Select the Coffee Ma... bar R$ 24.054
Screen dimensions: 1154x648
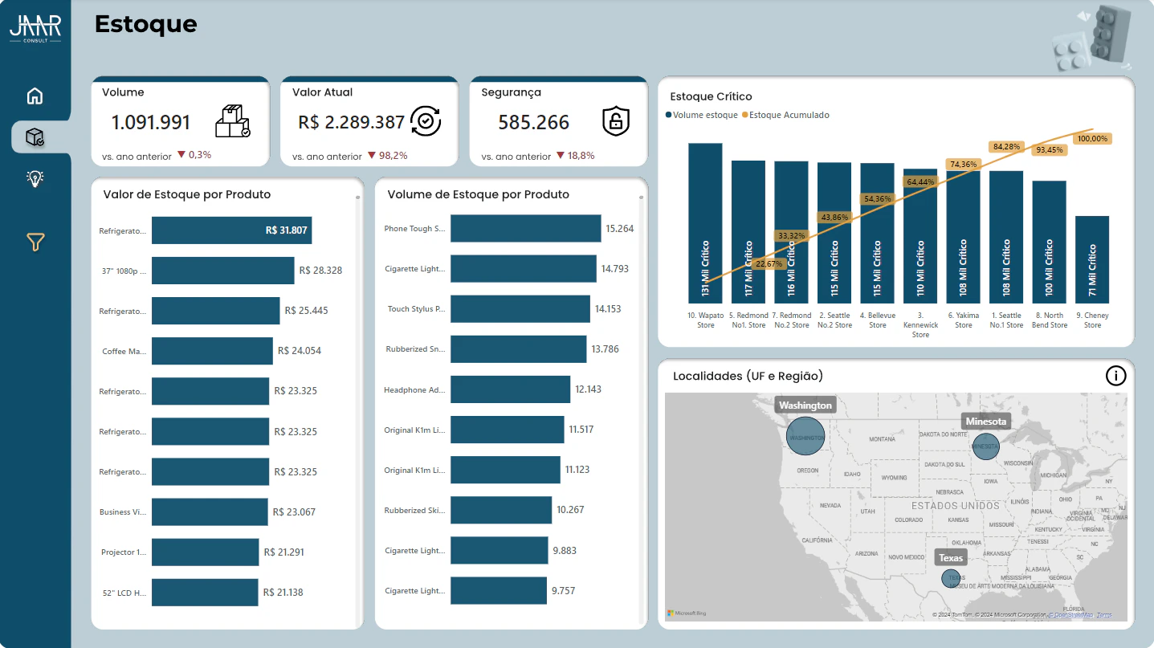click(212, 351)
